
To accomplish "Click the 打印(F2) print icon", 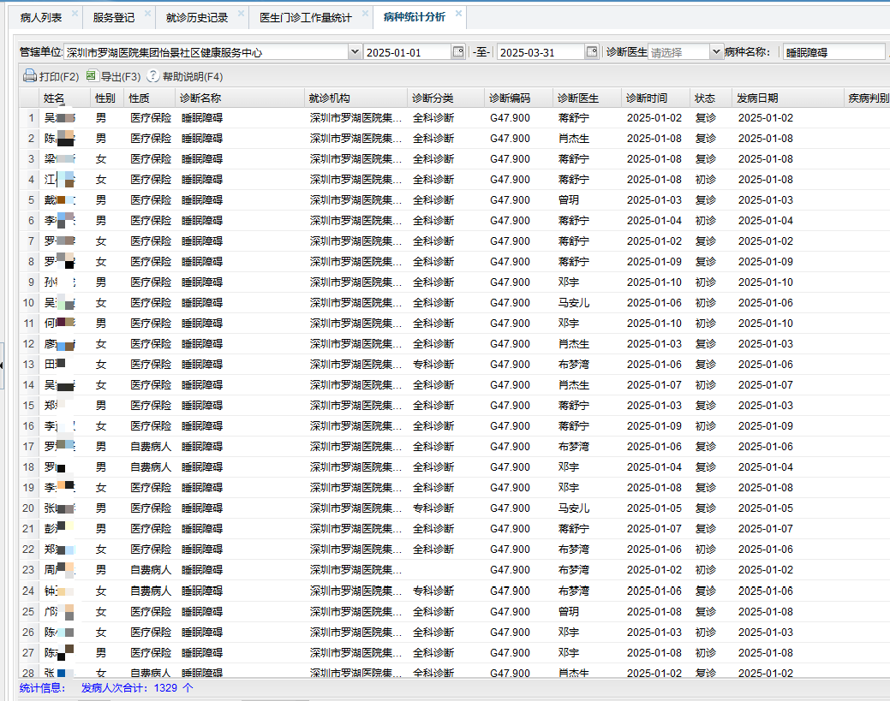I will [29, 76].
